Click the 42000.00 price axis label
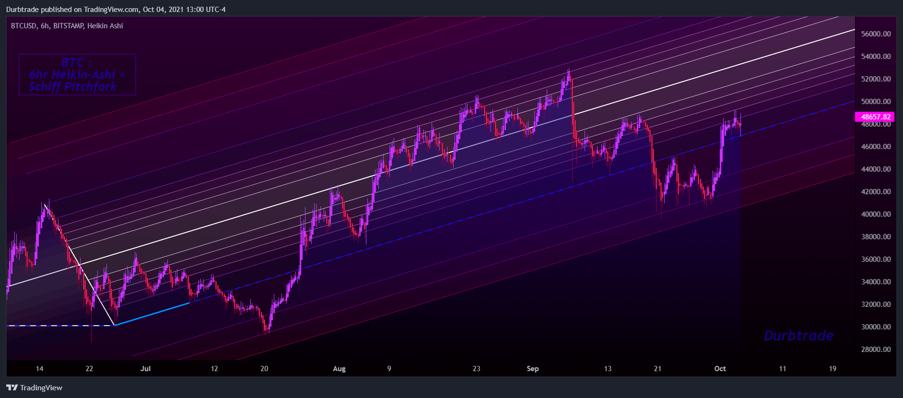The height and width of the screenshot is (398, 903). click(x=876, y=192)
